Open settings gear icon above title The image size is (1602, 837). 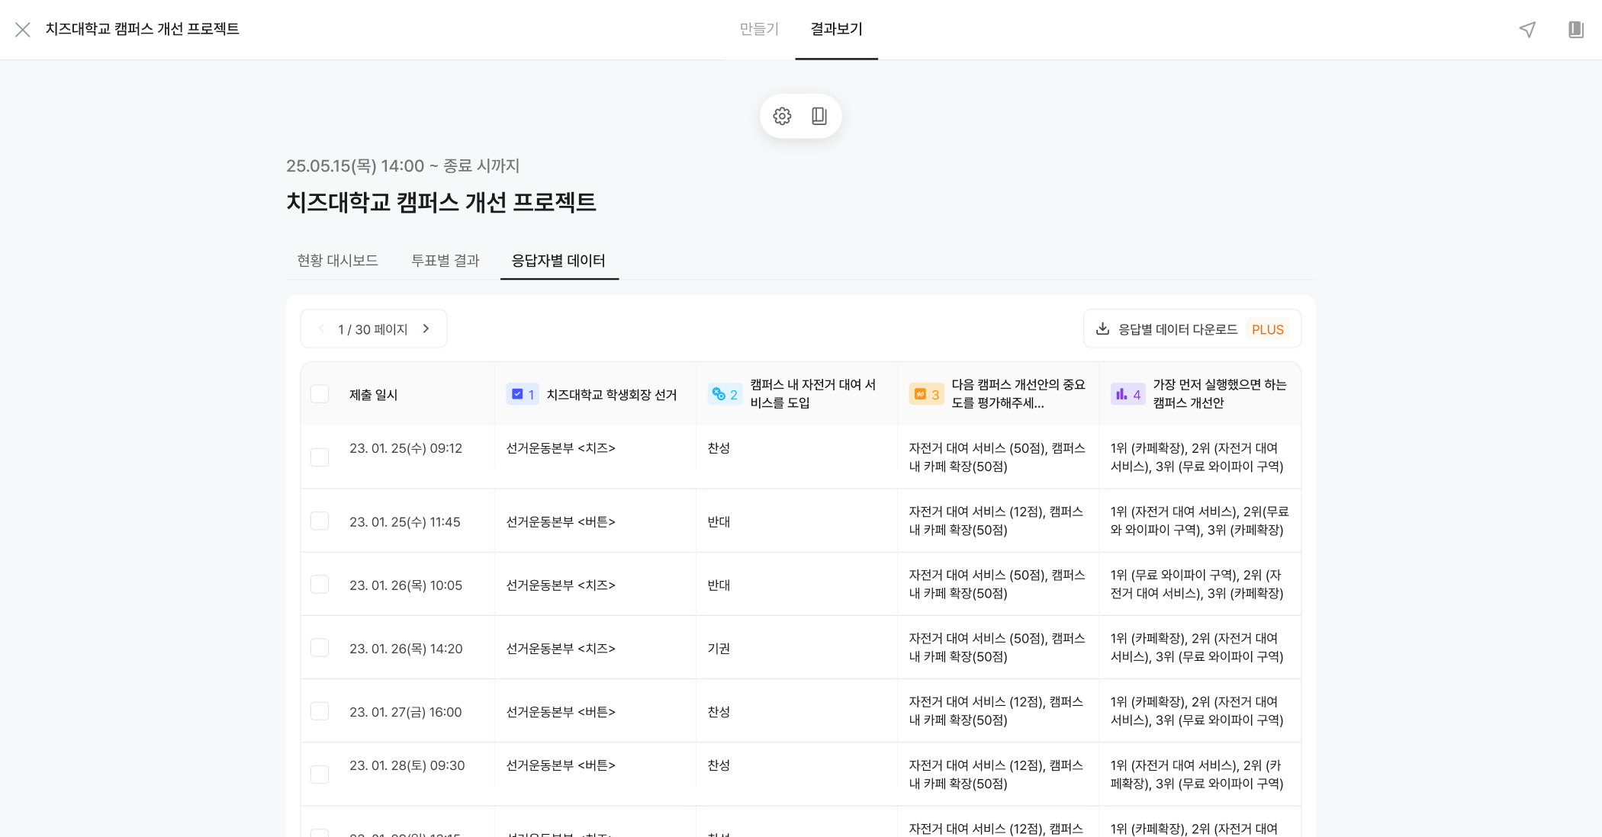click(x=782, y=116)
